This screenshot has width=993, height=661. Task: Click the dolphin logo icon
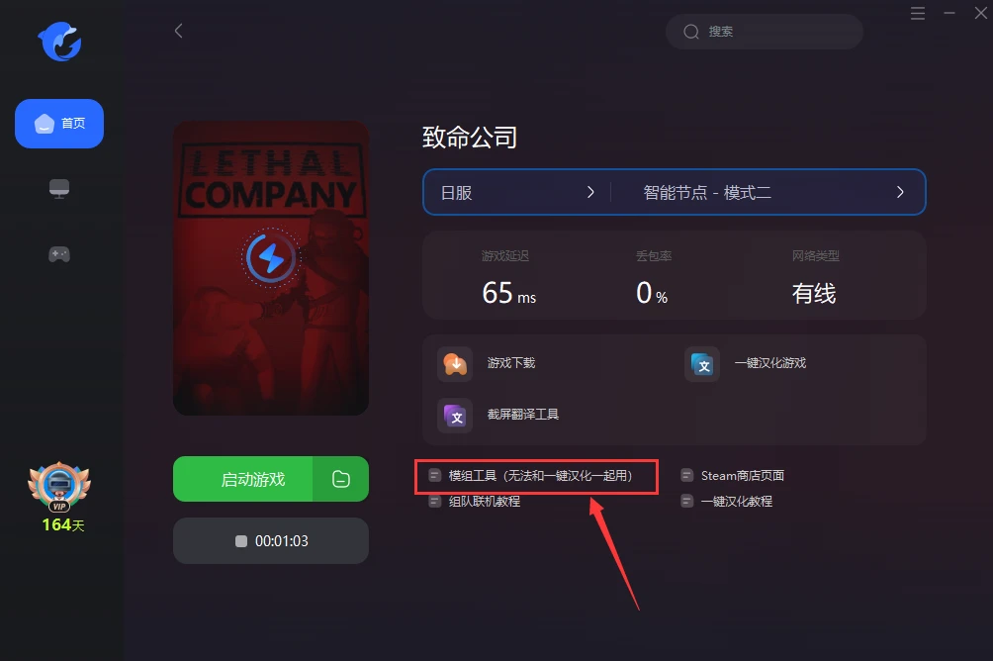click(x=60, y=42)
